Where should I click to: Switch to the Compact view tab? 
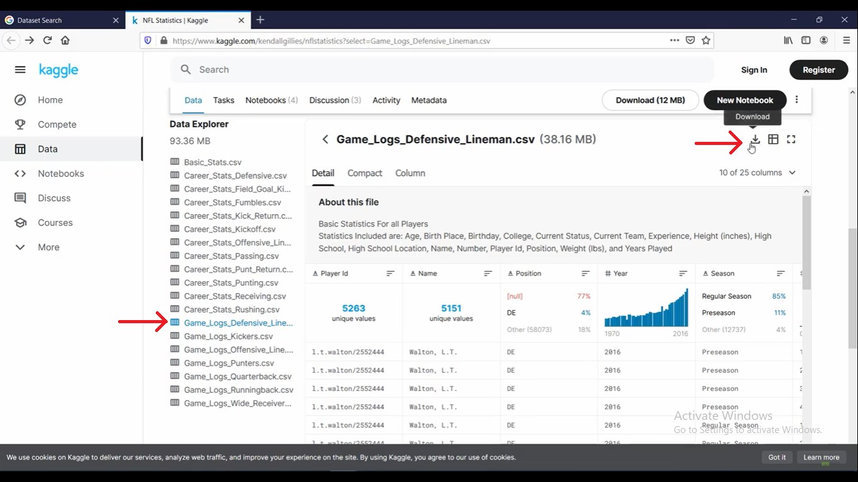(x=365, y=173)
